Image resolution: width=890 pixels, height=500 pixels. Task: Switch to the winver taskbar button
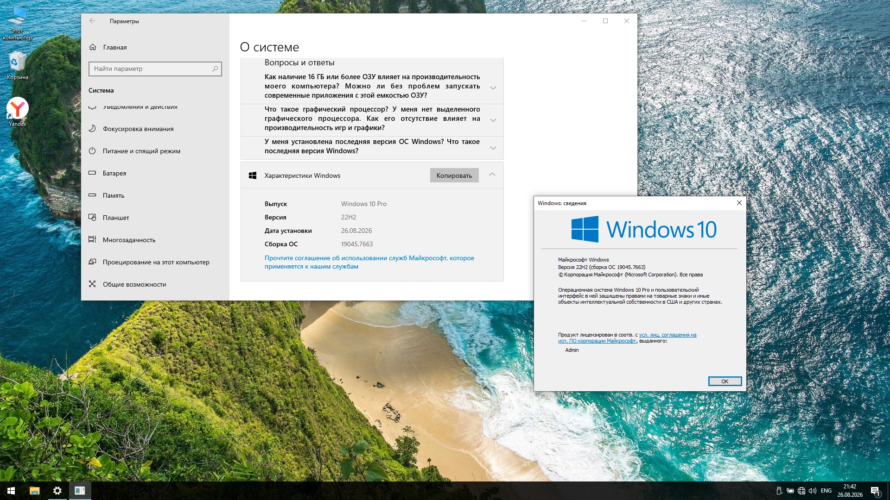(x=80, y=491)
